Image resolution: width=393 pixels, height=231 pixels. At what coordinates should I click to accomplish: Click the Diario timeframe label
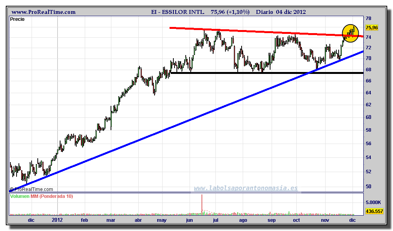point(265,12)
